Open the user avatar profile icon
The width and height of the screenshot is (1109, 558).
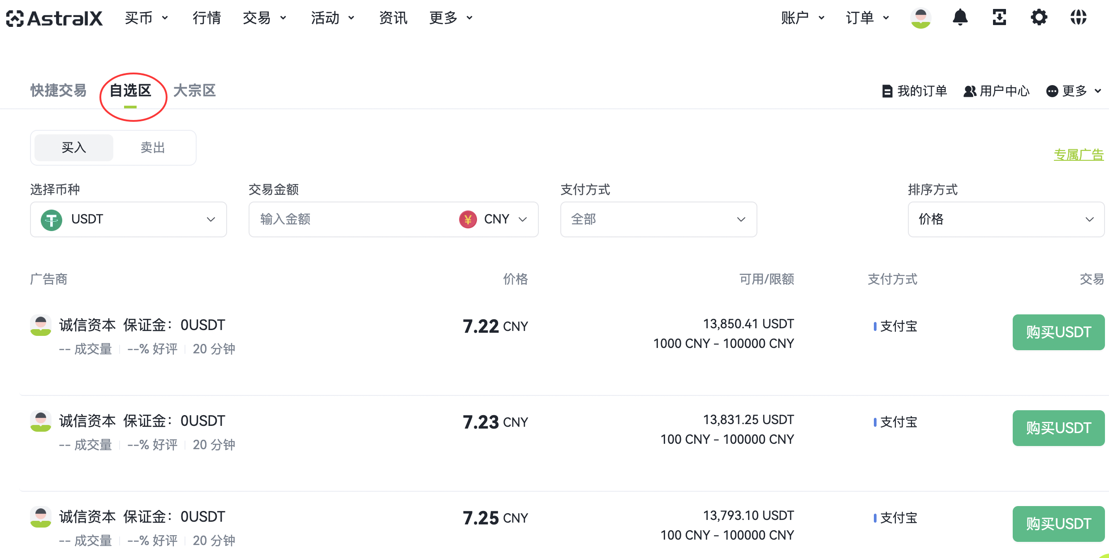[920, 18]
